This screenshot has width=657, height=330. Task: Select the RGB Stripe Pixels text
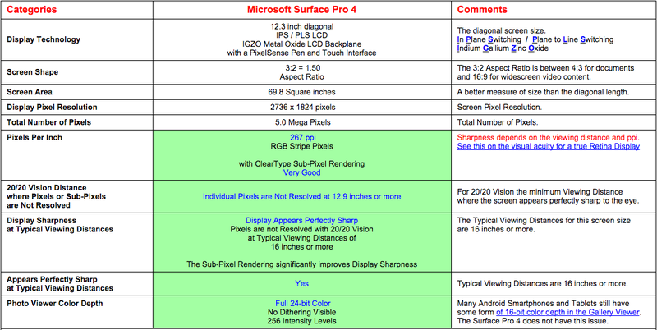point(301,146)
